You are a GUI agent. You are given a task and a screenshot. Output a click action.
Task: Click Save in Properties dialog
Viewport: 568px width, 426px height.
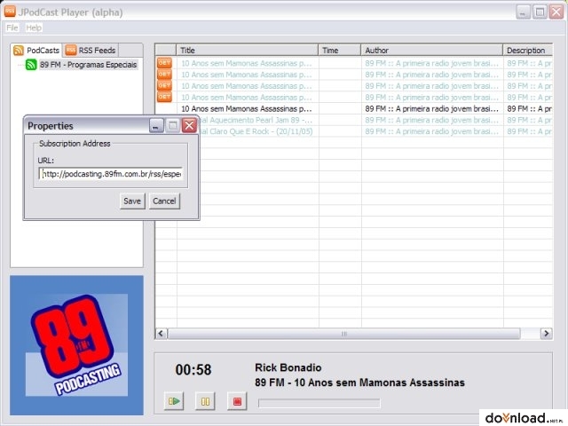coord(132,201)
